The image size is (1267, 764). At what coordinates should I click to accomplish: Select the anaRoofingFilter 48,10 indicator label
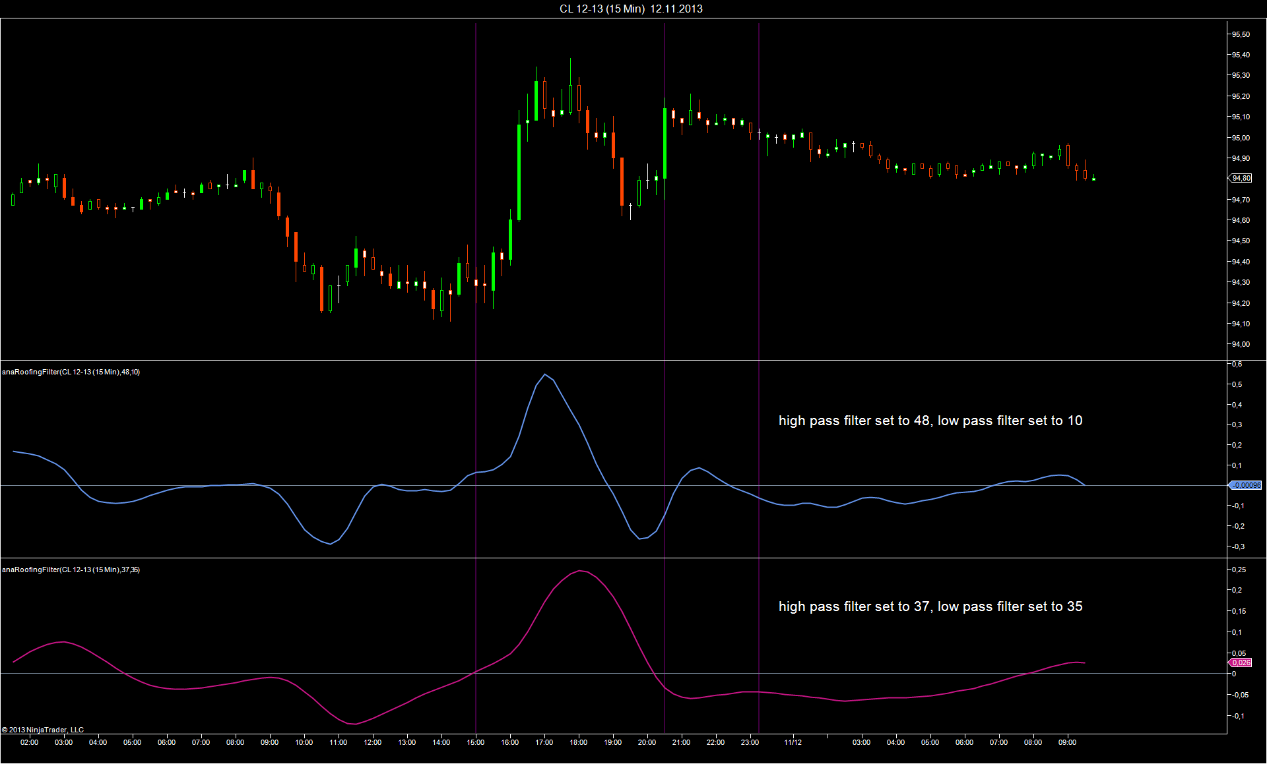coord(71,372)
